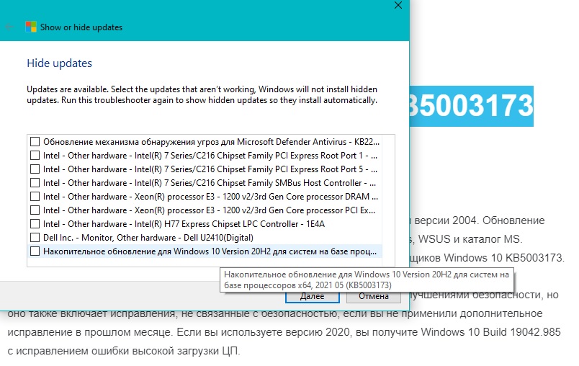Click the Windows flag icon beside the title

tap(31, 27)
